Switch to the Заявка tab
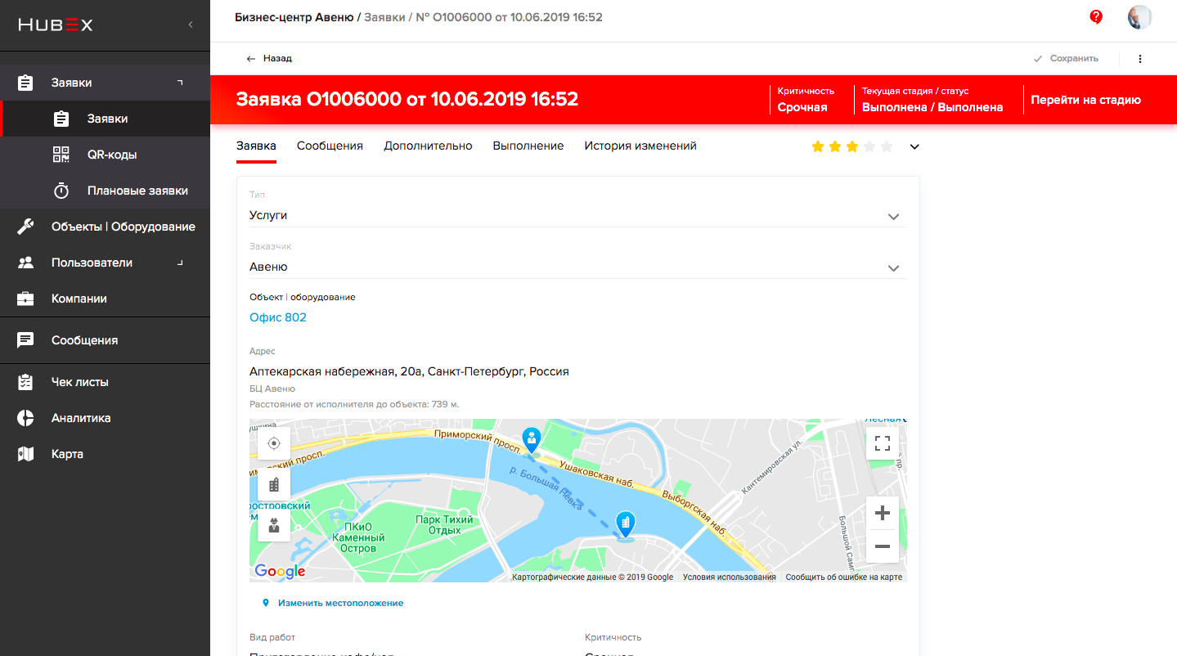The width and height of the screenshot is (1177, 656). pos(256,146)
